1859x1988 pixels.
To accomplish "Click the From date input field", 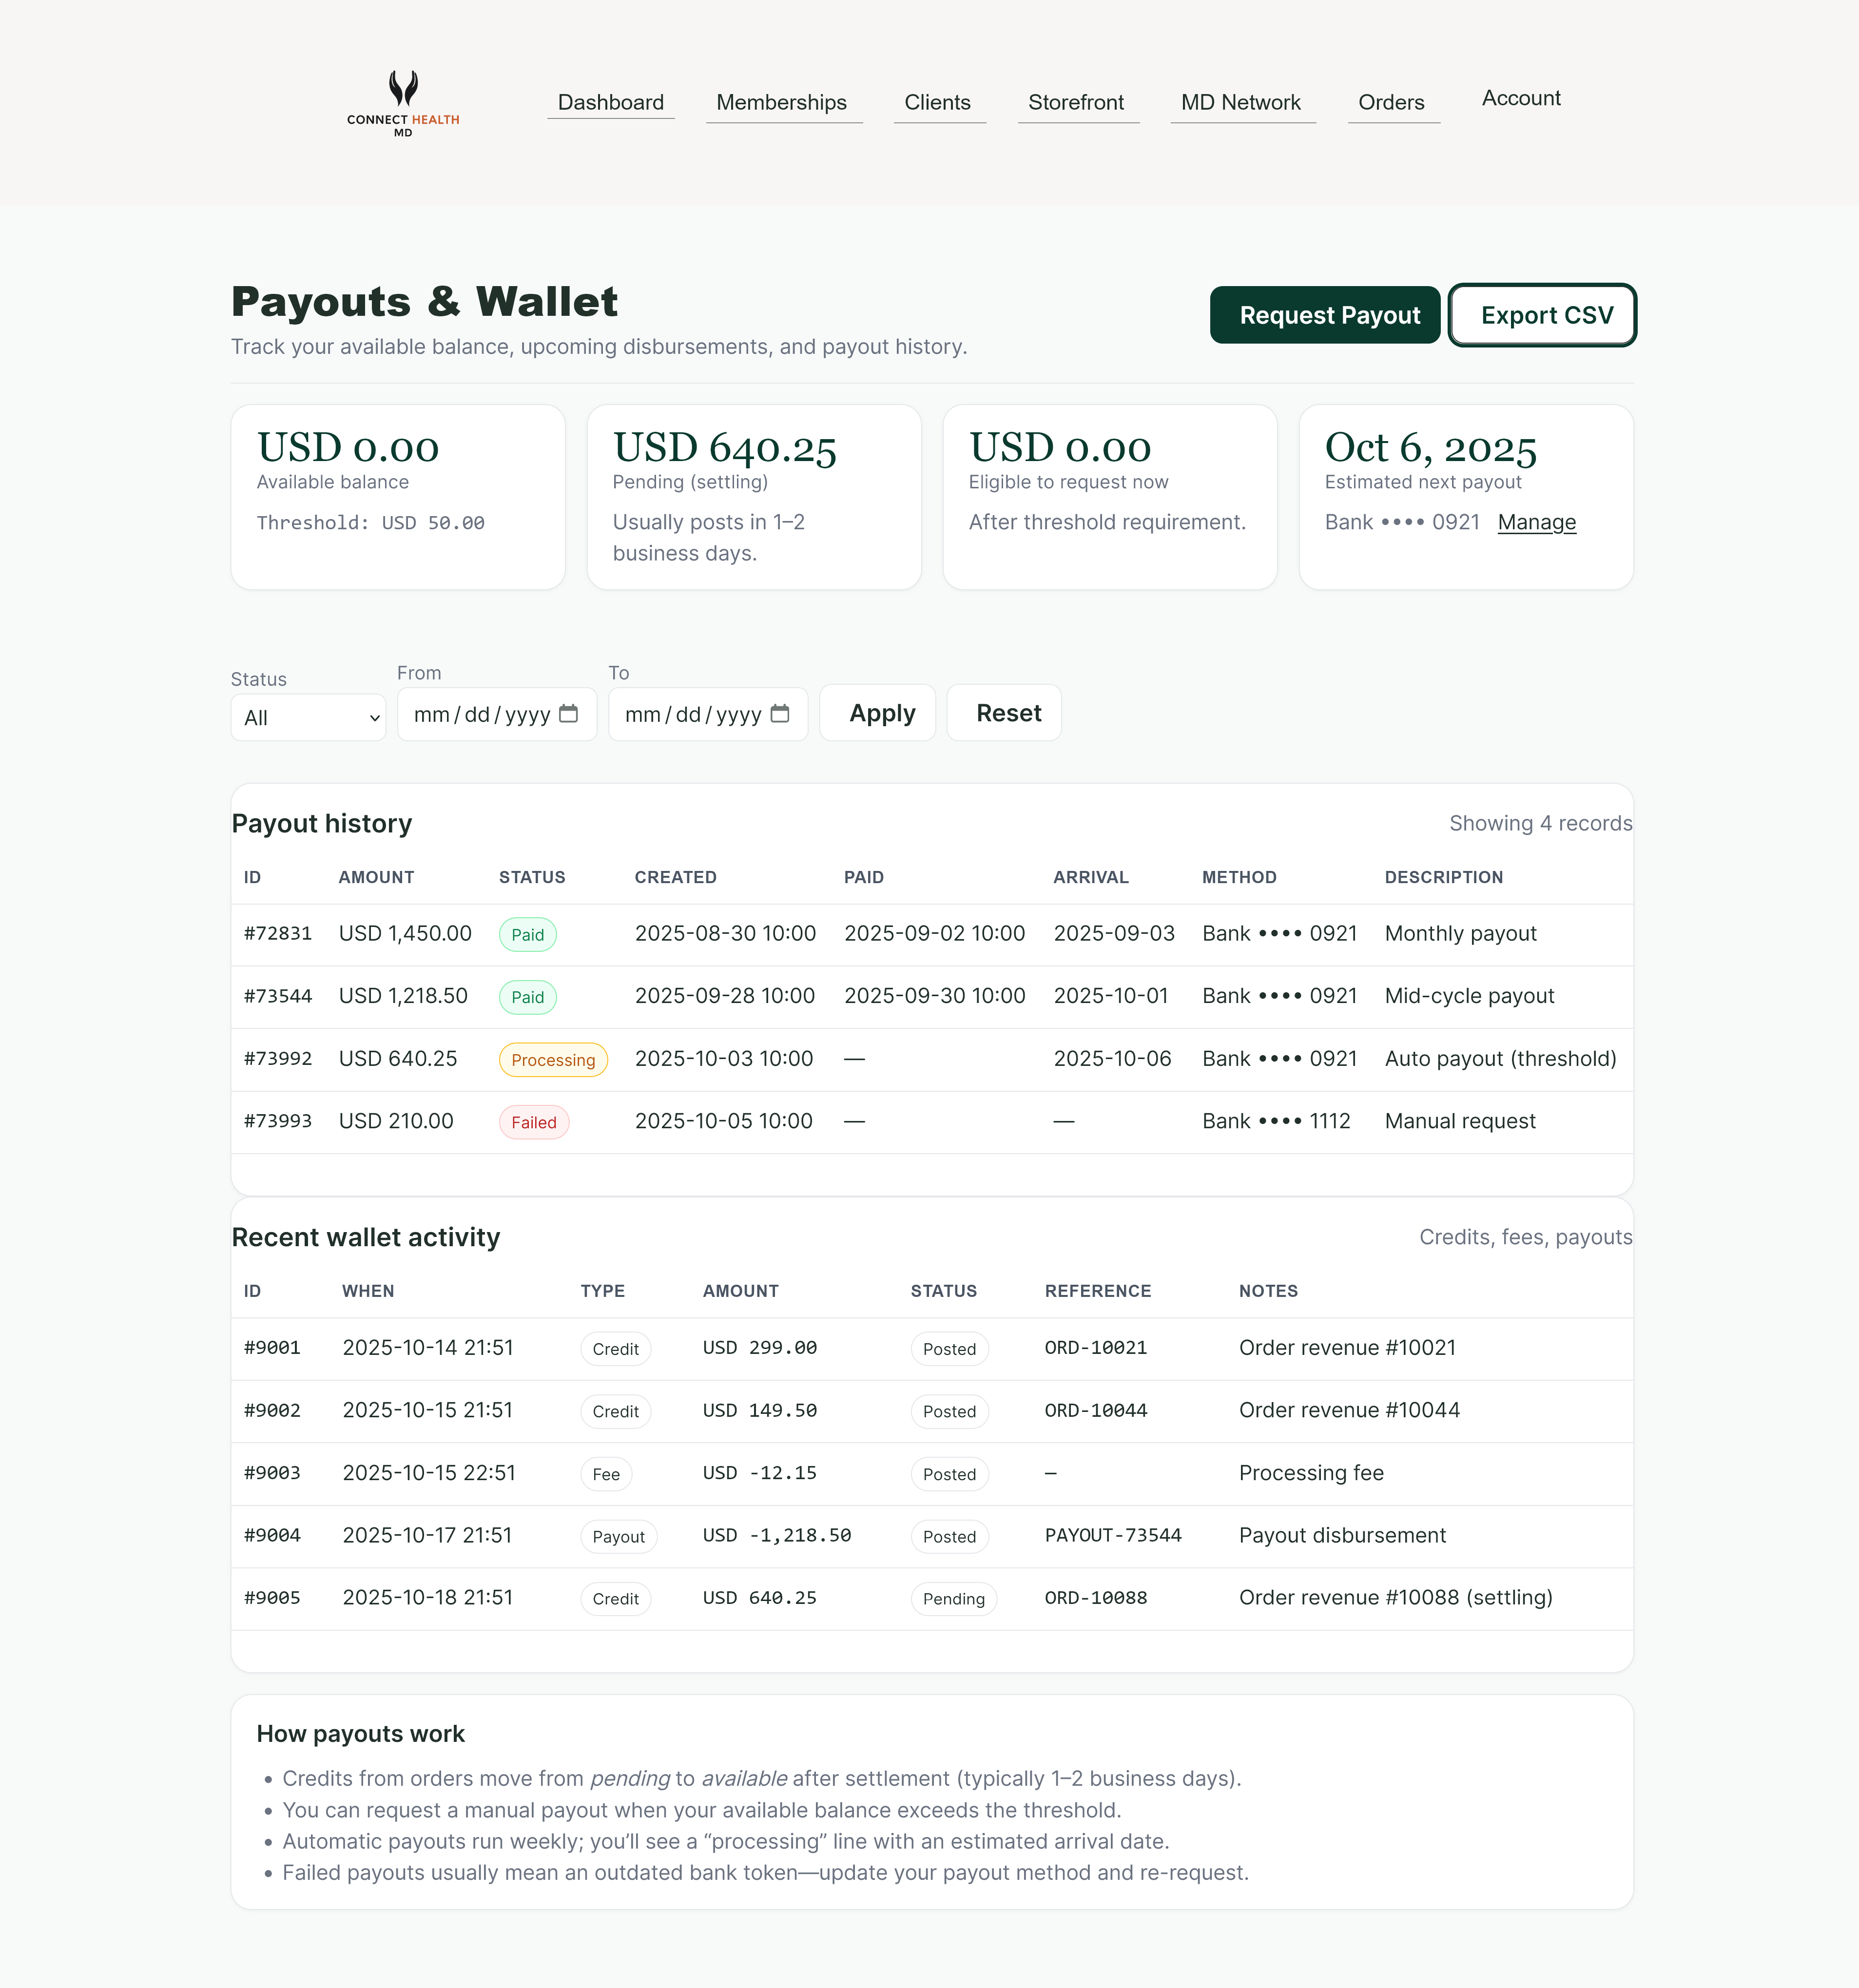I will pyautogui.click(x=480, y=714).
